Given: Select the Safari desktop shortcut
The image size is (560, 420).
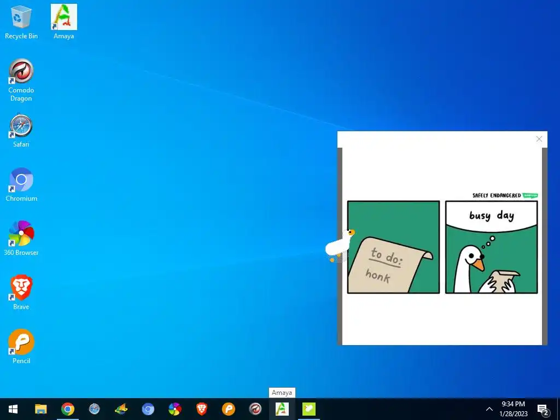Looking at the screenshot, I should coord(21,131).
